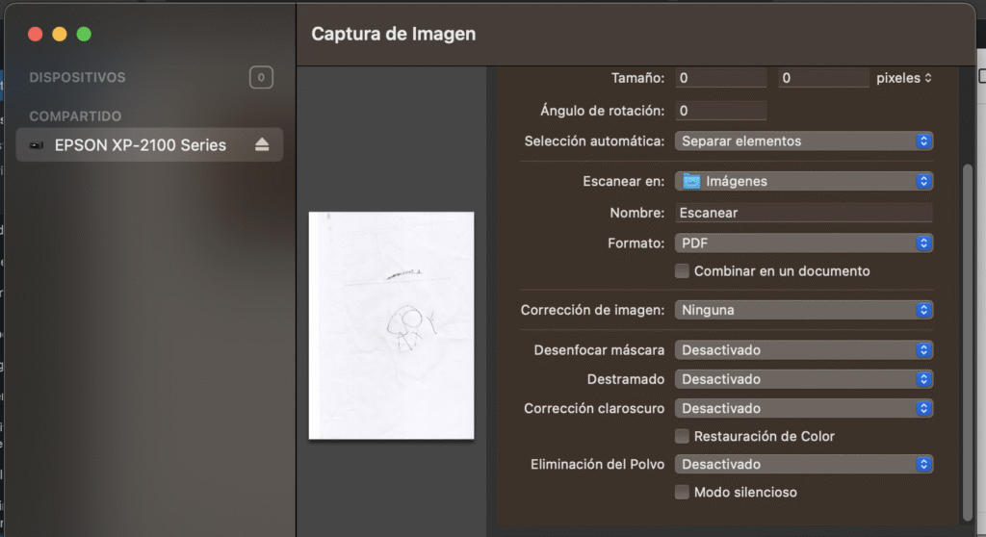Click the yellow minimize window button
This screenshot has height=537, width=986.
pos(60,34)
